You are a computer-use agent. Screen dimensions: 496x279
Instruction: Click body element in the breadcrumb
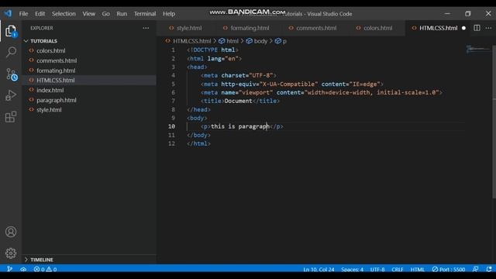(x=260, y=41)
